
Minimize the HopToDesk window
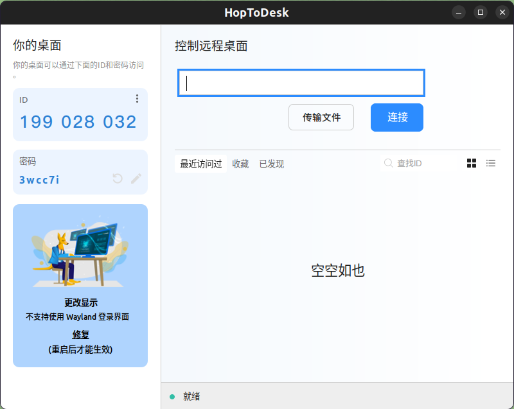pyautogui.click(x=458, y=12)
